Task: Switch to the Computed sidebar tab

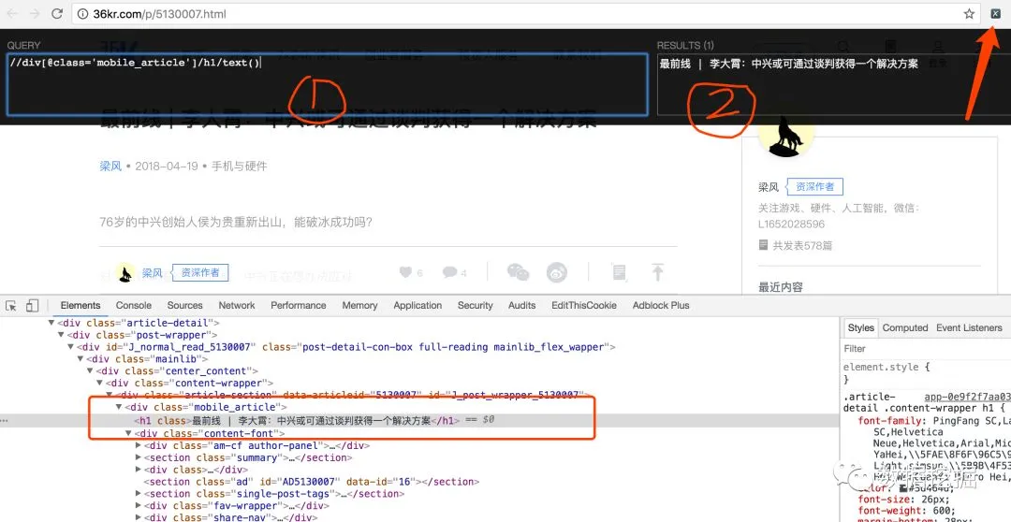Action: coord(905,328)
